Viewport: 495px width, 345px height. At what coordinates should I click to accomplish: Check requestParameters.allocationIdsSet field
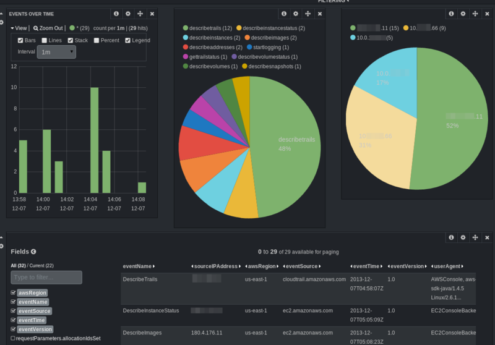pyautogui.click(x=13, y=338)
